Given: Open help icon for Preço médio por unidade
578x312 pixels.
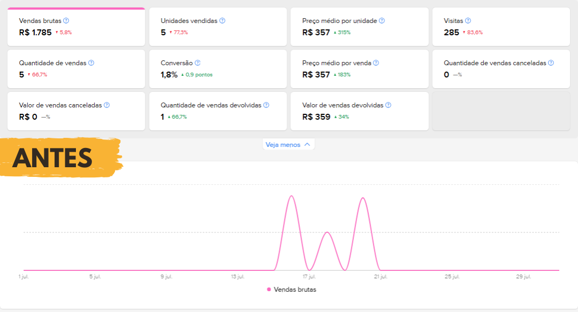Looking at the screenshot, I should pos(382,21).
